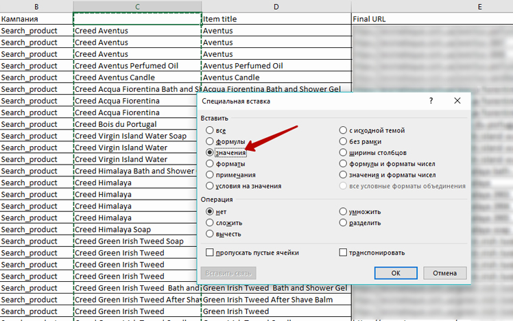Choose "с исходной темой" radio button

[x=343, y=130]
